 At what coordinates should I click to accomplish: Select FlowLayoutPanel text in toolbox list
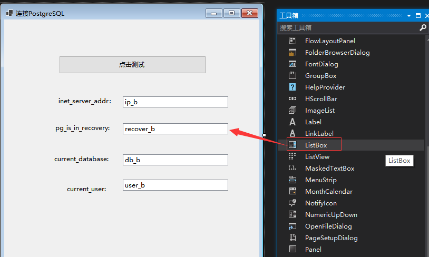330,41
